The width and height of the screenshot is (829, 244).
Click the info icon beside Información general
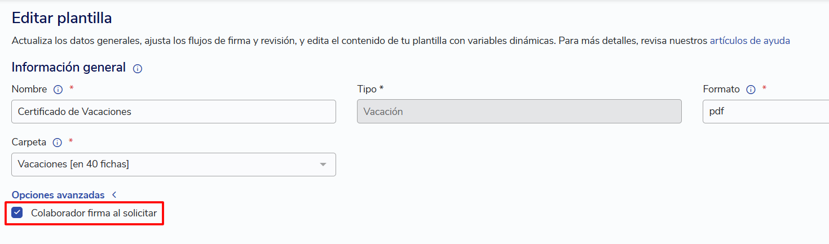coord(138,69)
